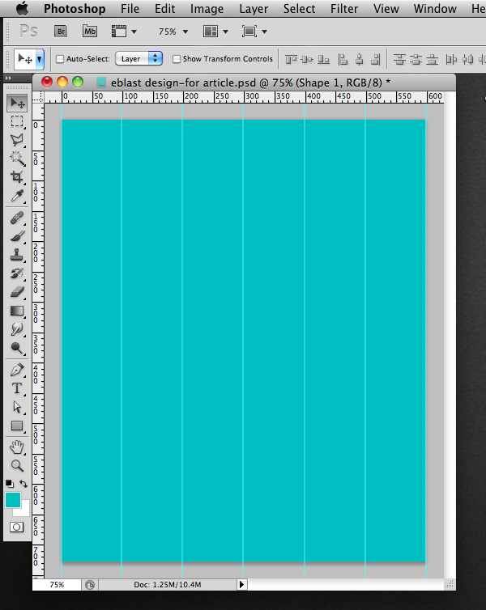The width and height of the screenshot is (486, 610).
Task: Select the Clone Stamp tool
Action: (16, 255)
